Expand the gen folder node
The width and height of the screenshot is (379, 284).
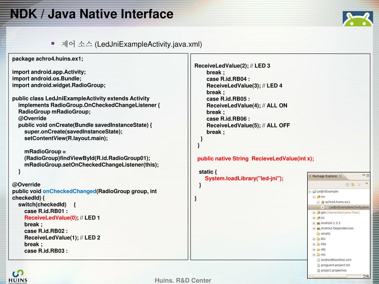coord(314,213)
